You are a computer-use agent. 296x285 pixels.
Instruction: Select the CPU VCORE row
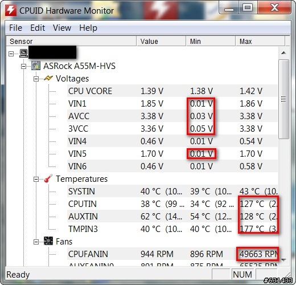172,91
